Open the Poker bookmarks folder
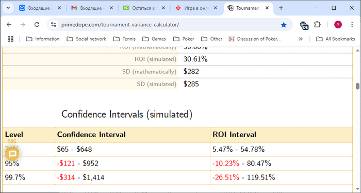 tap(184, 39)
